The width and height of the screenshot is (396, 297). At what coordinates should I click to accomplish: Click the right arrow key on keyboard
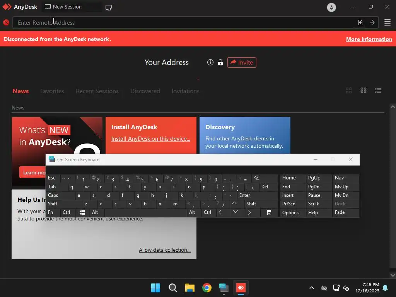tap(253, 212)
